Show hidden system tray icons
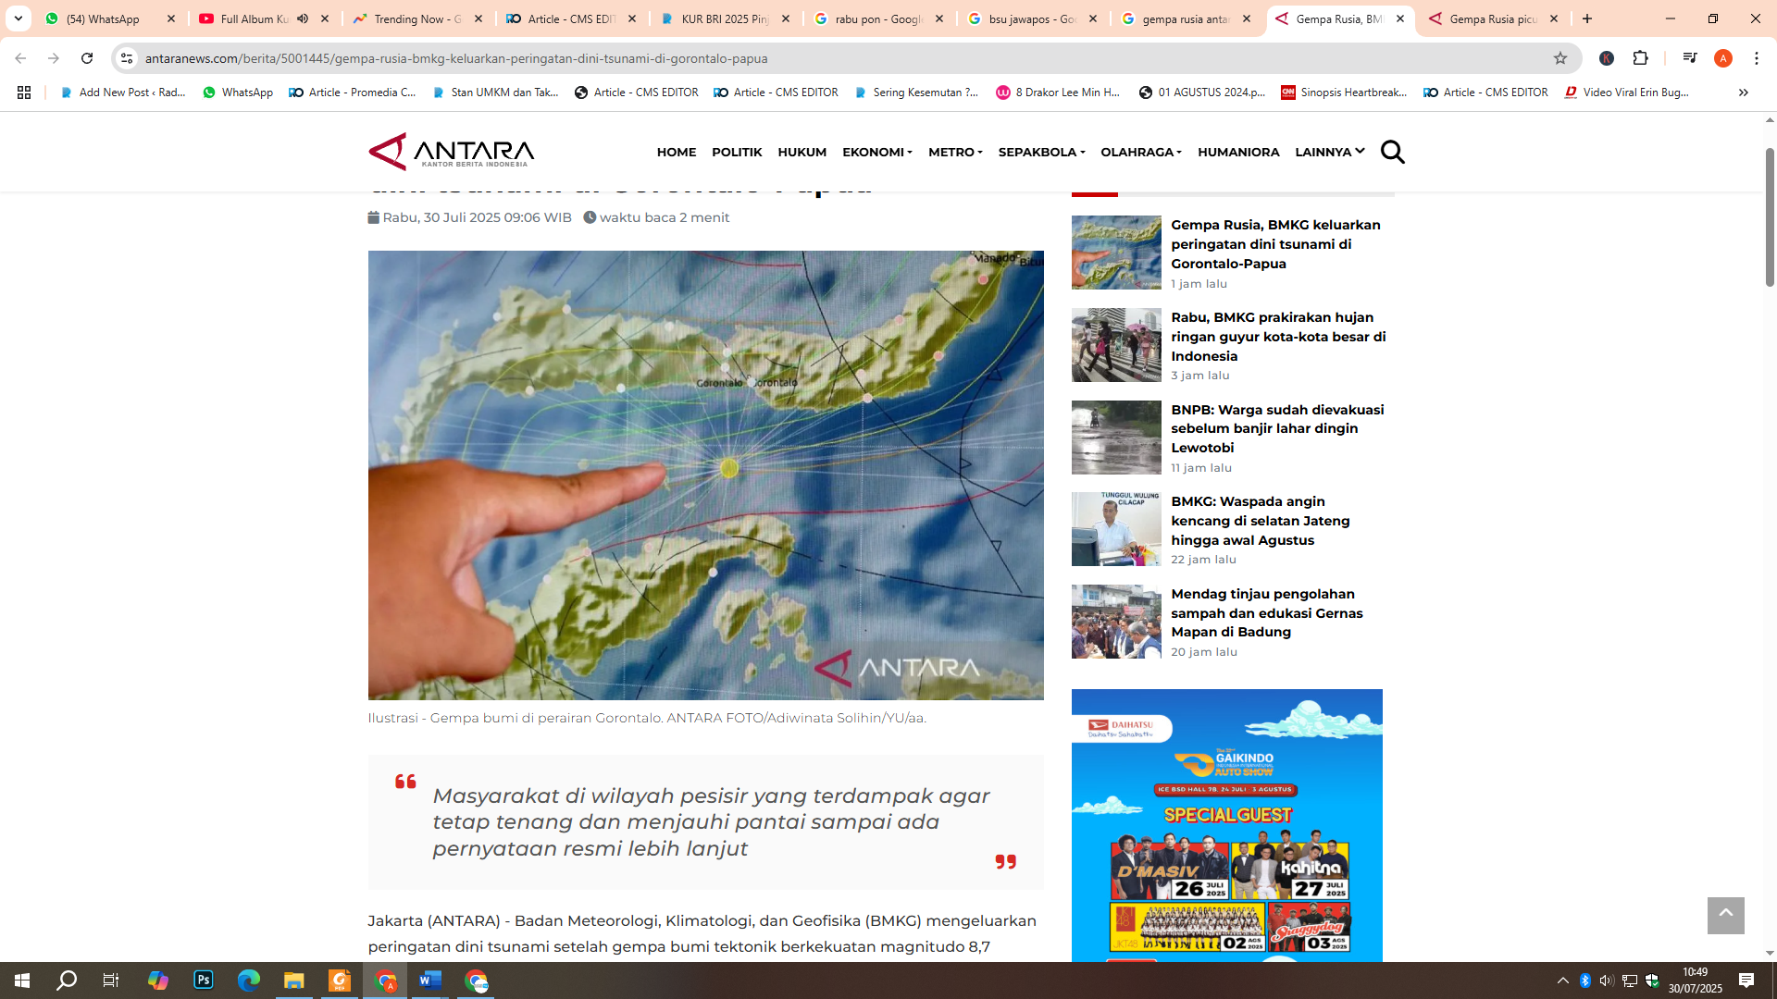 [1563, 980]
